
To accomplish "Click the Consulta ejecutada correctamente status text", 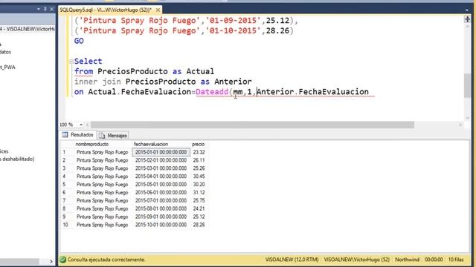I will [106, 260].
